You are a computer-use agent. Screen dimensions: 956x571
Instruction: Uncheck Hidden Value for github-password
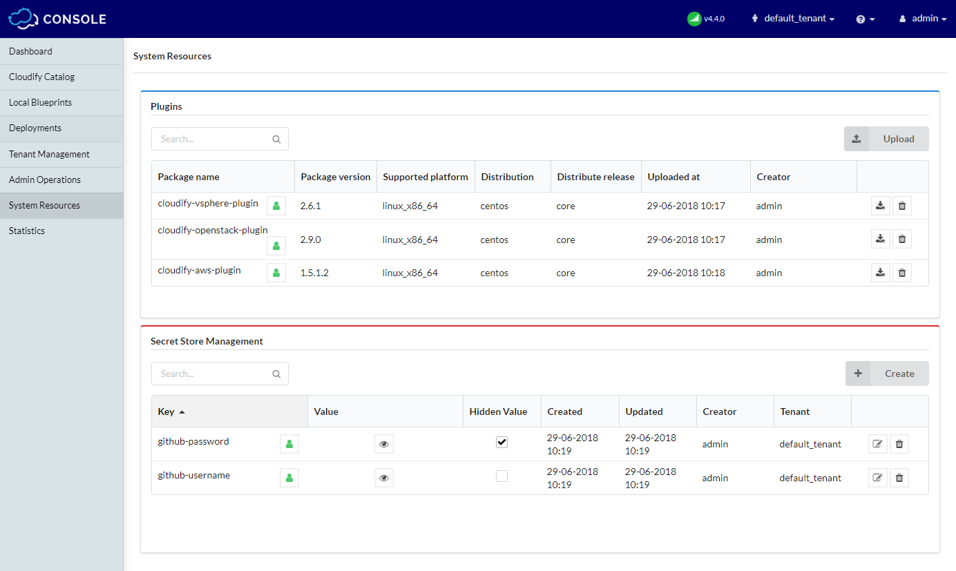[501, 442]
